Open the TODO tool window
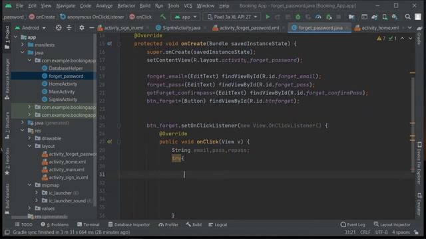This screenshot has width=426, height=239. coord(24,224)
